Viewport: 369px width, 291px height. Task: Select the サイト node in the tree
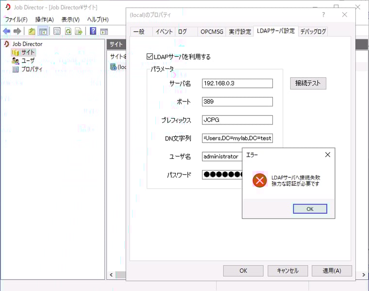[28, 52]
